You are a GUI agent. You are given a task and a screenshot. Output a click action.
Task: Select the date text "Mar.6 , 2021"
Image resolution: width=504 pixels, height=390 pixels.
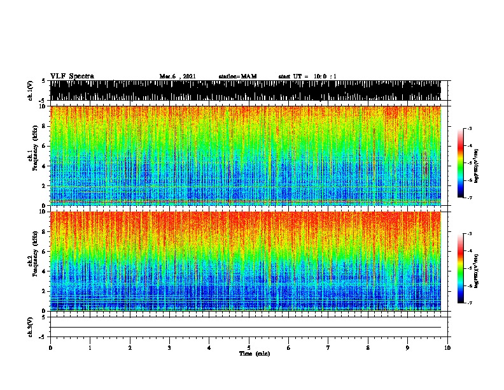click(178, 76)
